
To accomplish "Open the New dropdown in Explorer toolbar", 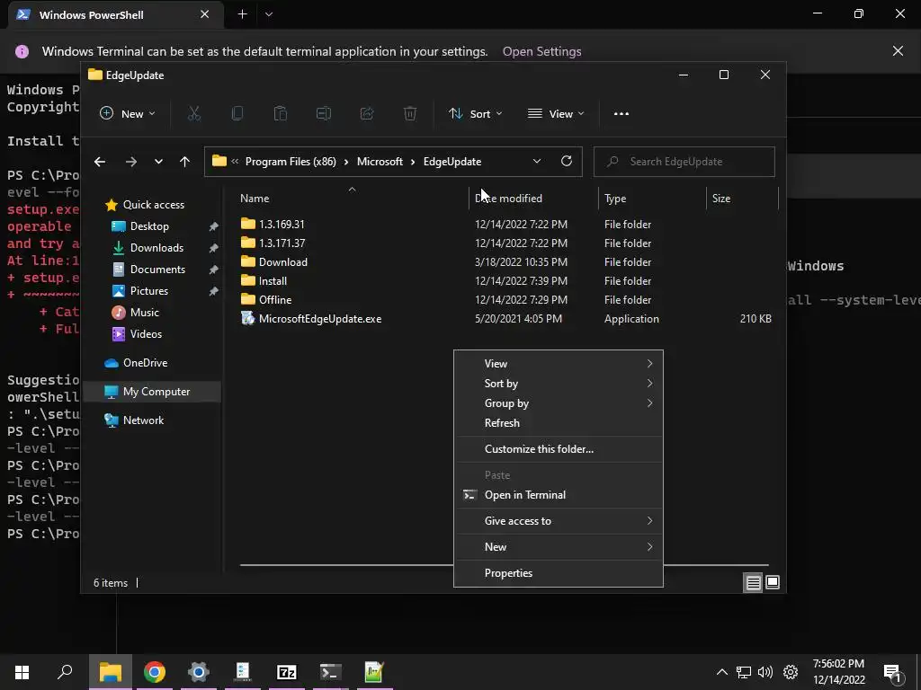I will (x=128, y=114).
